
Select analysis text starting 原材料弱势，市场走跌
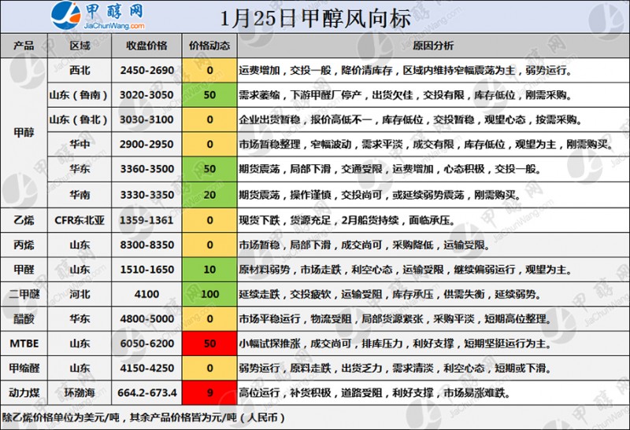point(405,270)
